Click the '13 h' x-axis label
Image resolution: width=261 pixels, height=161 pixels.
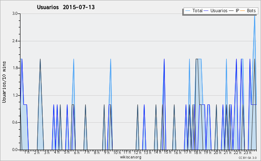point(147,152)
